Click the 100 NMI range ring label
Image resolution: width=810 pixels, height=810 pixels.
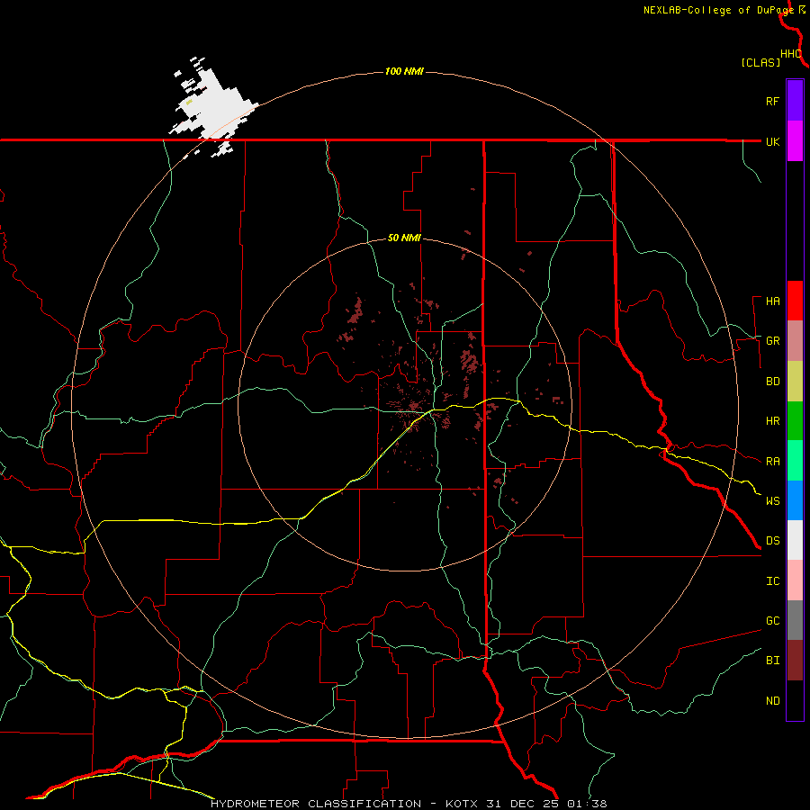click(x=404, y=71)
